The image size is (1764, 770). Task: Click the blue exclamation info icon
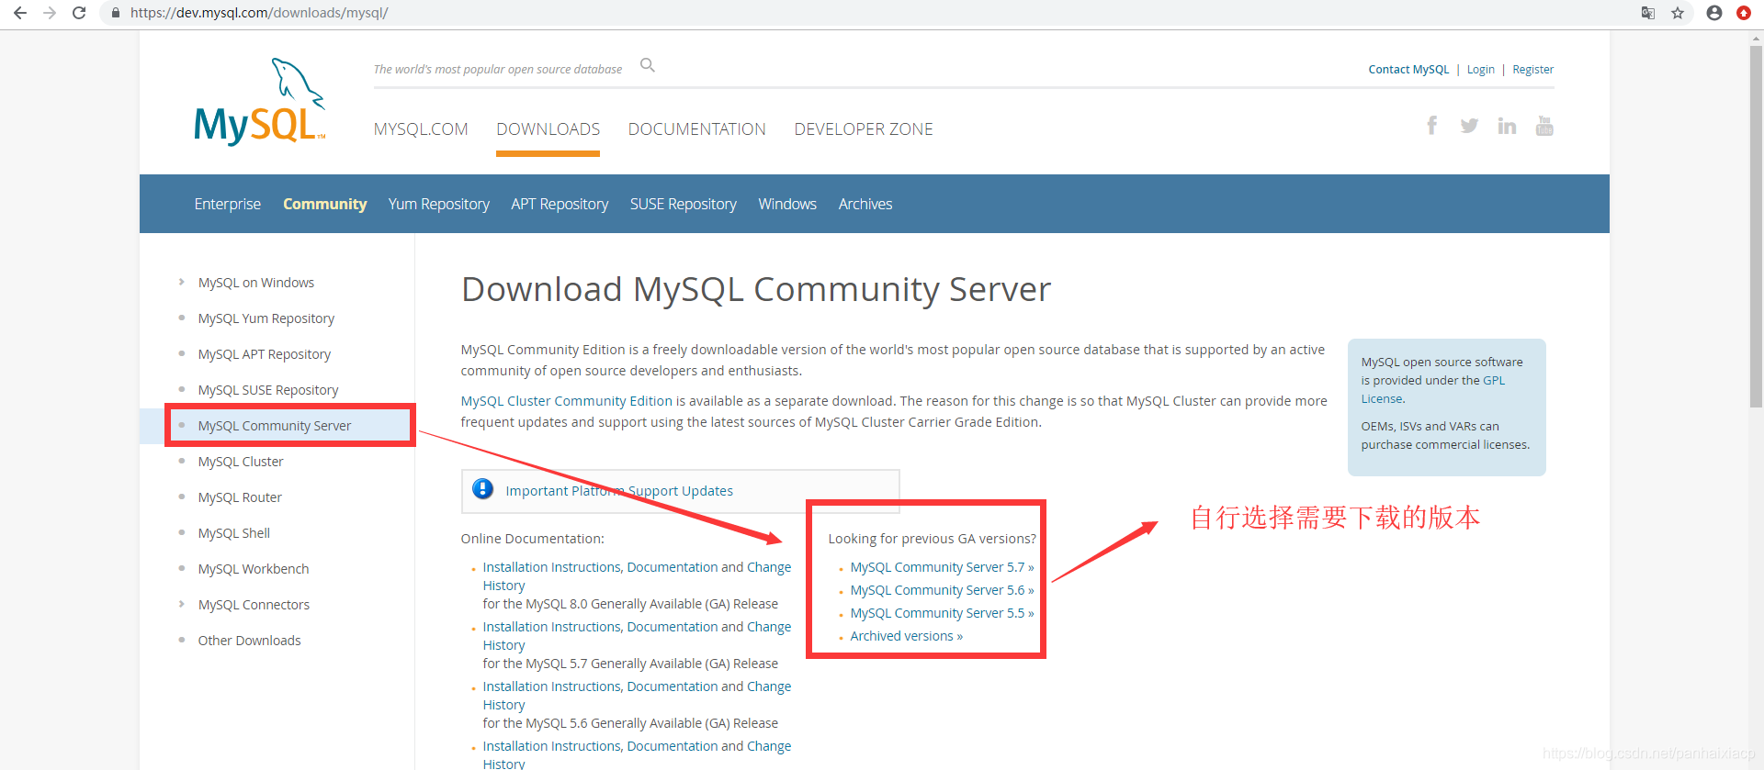(482, 489)
